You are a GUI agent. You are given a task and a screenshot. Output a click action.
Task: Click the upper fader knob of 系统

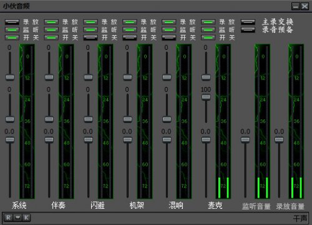pos(10,77)
